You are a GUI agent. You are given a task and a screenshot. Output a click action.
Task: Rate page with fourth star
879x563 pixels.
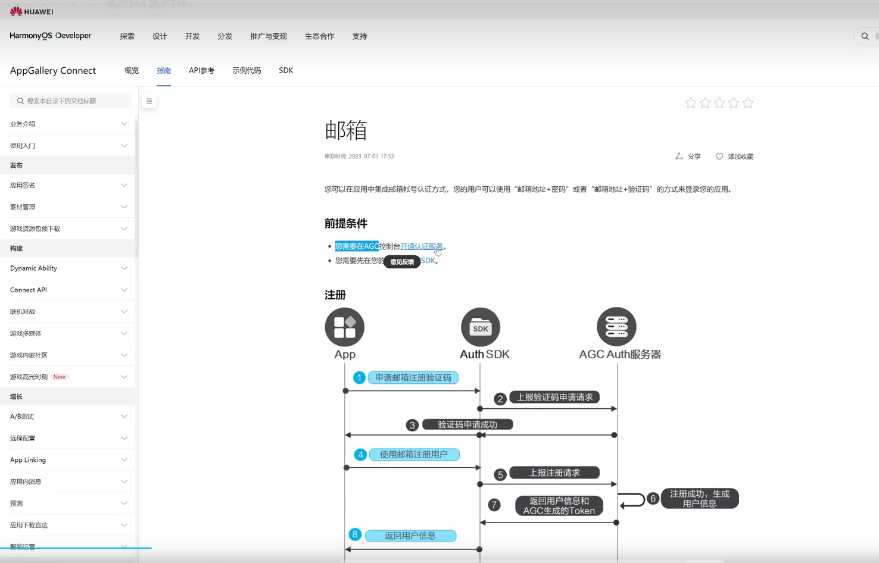pos(734,103)
